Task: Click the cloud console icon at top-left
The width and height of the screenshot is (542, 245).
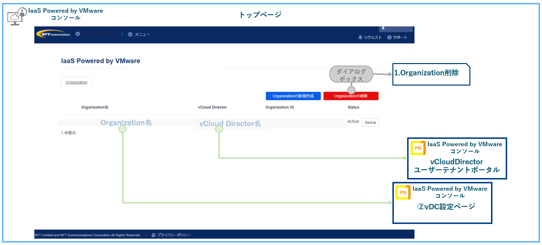Action: (16, 17)
